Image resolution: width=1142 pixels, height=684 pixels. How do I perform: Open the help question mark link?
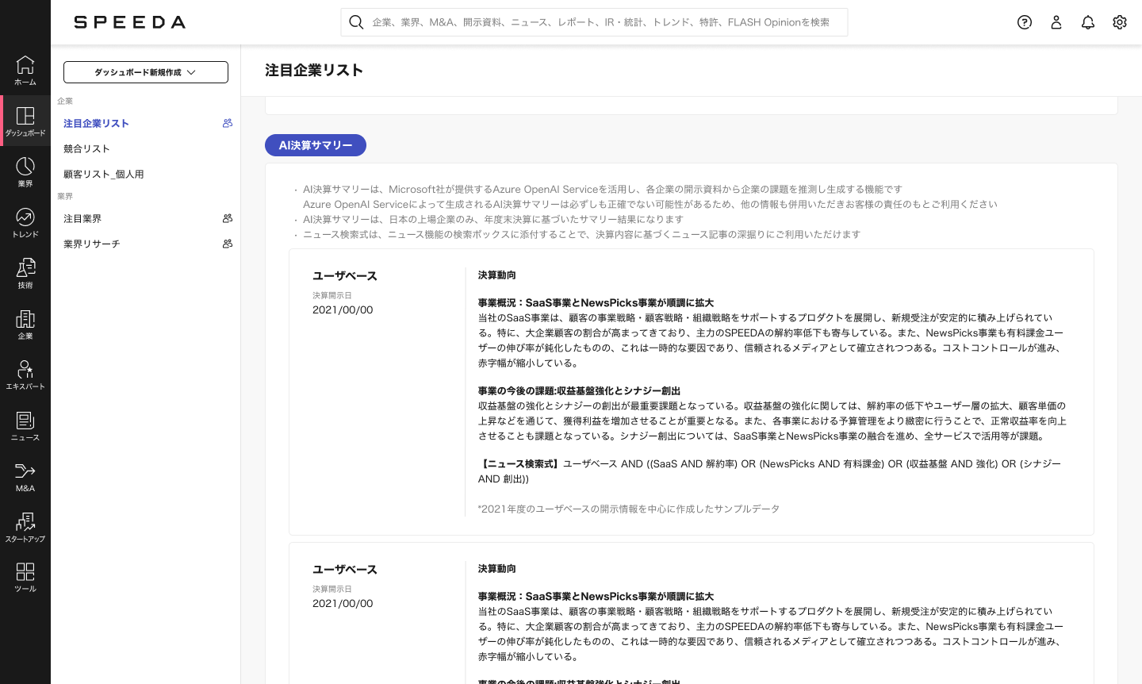(x=1025, y=22)
